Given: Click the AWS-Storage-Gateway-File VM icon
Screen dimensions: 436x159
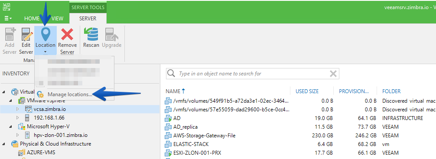Looking at the screenshot, I should point(169,135).
